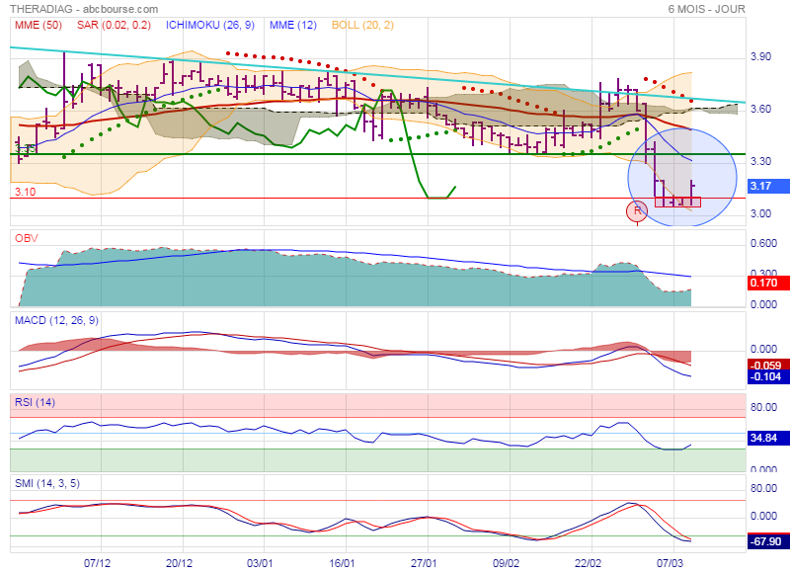
Task: Select the MME (12) indicator label
Action: 292,25
